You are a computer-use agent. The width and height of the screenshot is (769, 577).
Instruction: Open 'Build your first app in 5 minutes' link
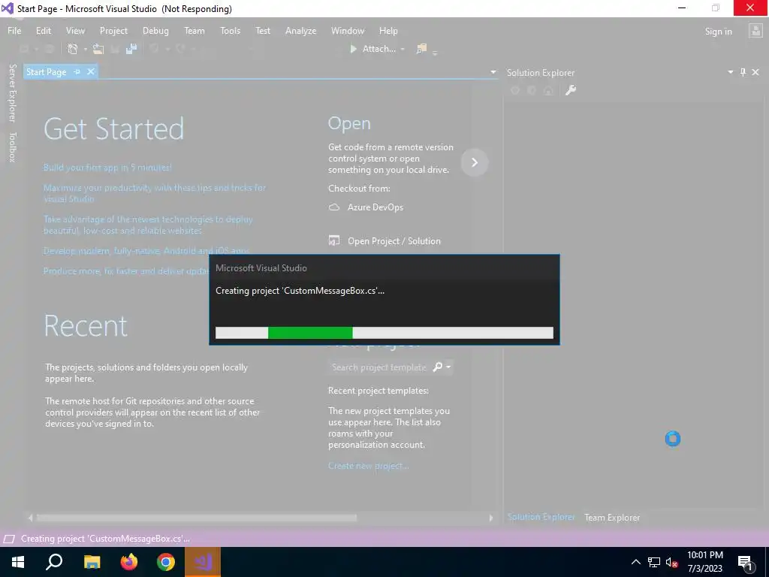coord(107,168)
